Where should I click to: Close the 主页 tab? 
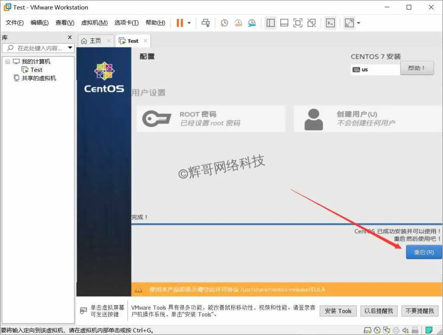pos(109,41)
